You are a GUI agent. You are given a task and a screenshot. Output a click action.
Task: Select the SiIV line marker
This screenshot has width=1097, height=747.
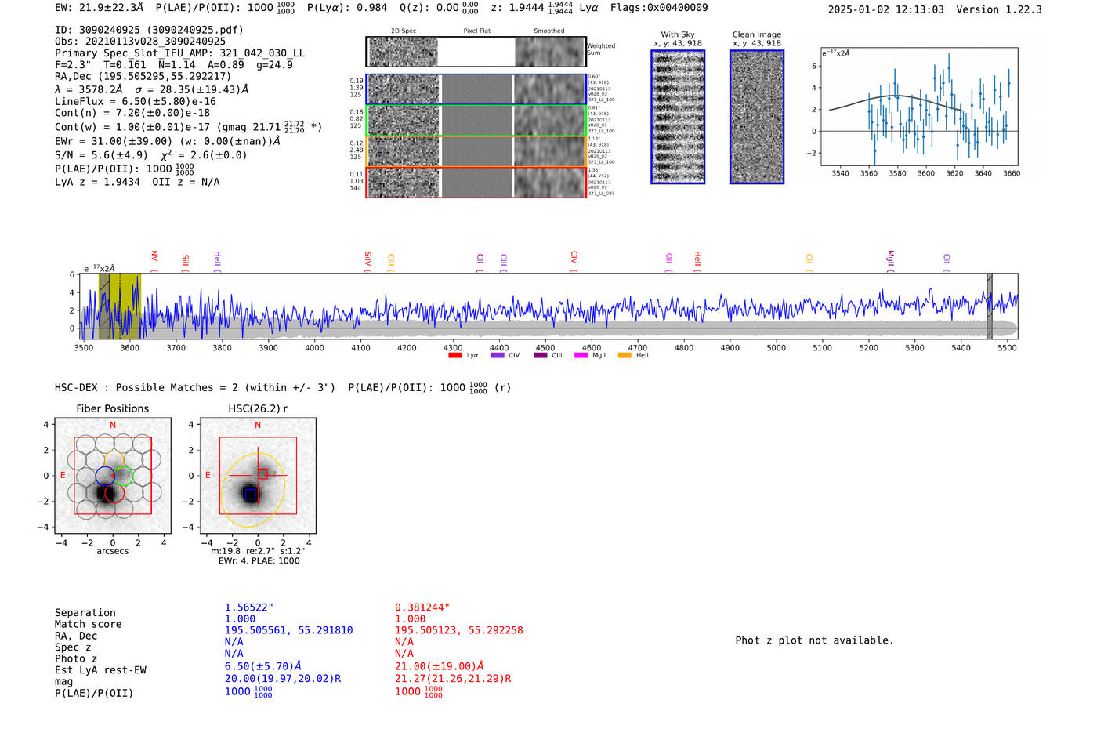pyautogui.click(x=367, y=261)
